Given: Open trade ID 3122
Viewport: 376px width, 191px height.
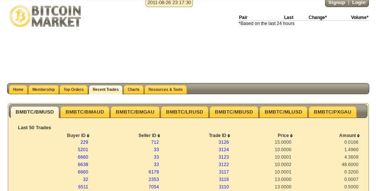Looking at the screenshot, I should tap(224, 165).
